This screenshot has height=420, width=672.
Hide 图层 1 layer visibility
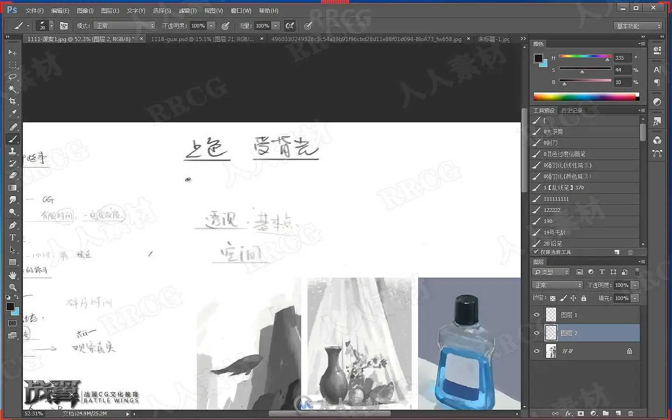click(x=537, y=315)
